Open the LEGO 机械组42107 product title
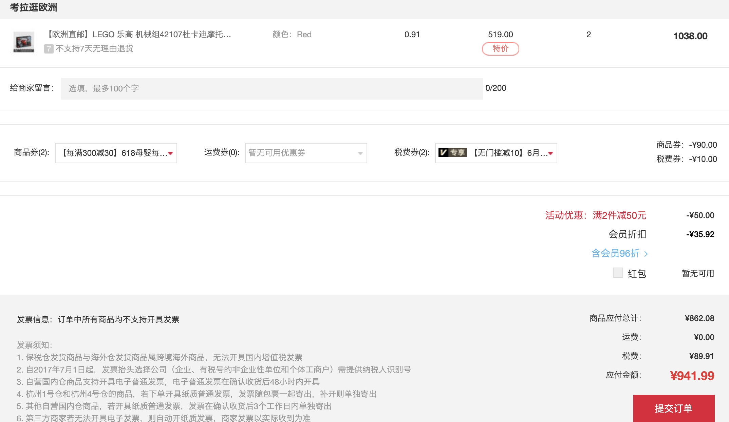Image resolution: width=729 pixels, height=422 pixels. 138,35
